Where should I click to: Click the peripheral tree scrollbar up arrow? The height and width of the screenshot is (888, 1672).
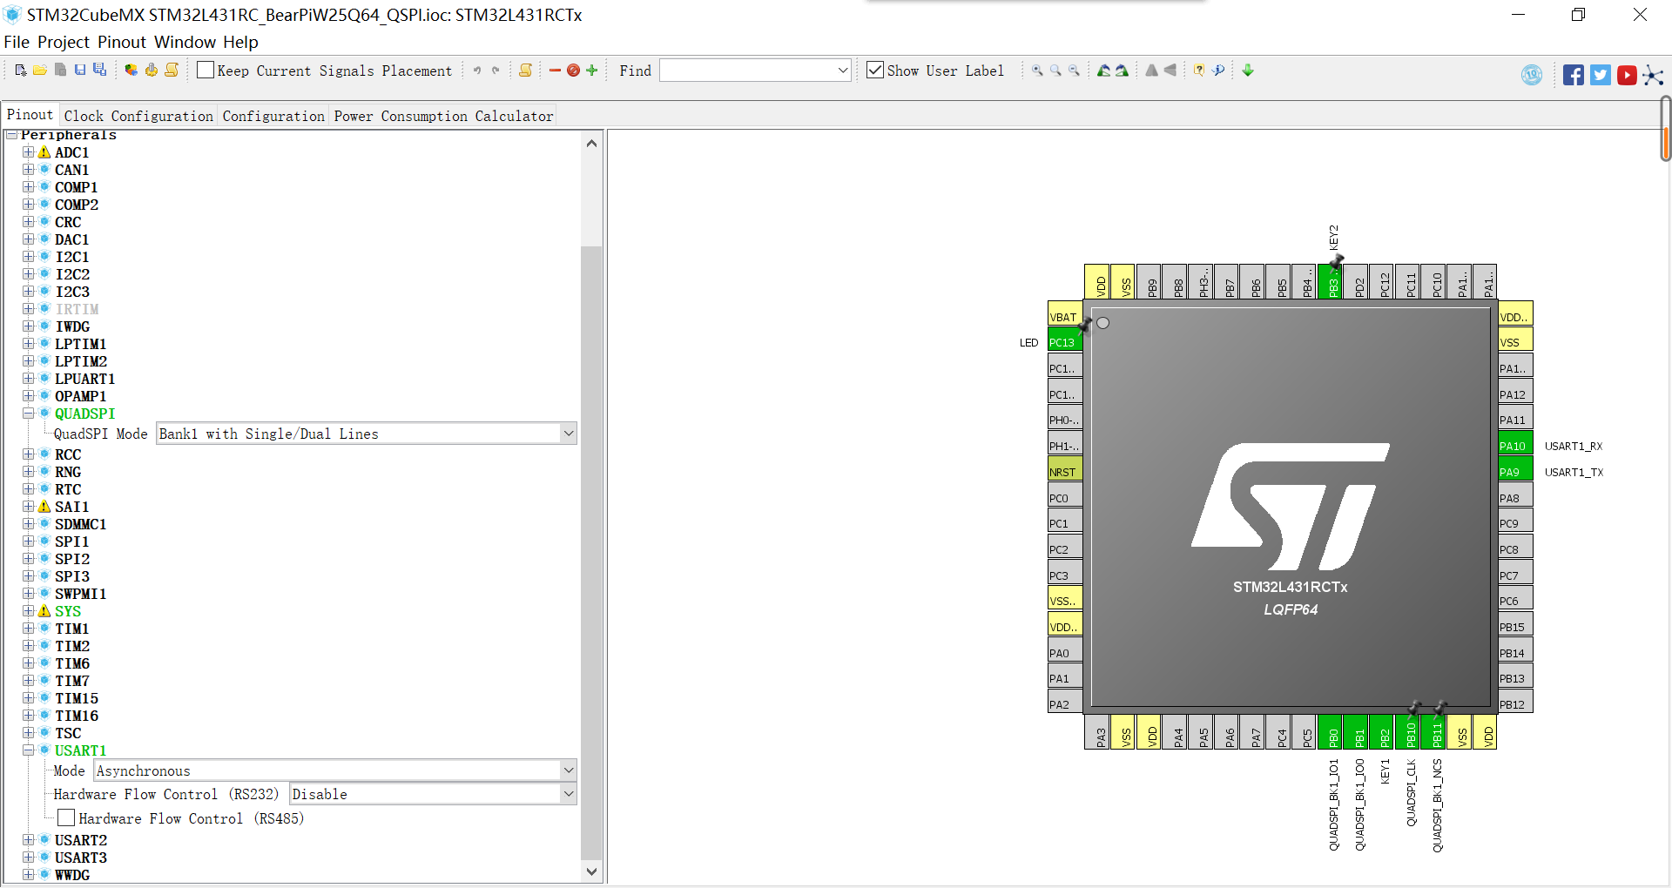(x=591, y=143)
